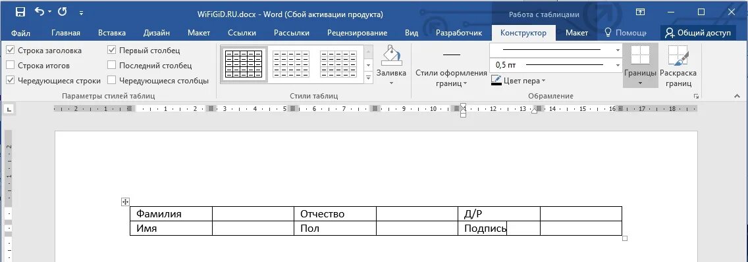Viewport: 748px width, 262px height.
Task: Switch to the Вставка tab
Action: (112, 33)
